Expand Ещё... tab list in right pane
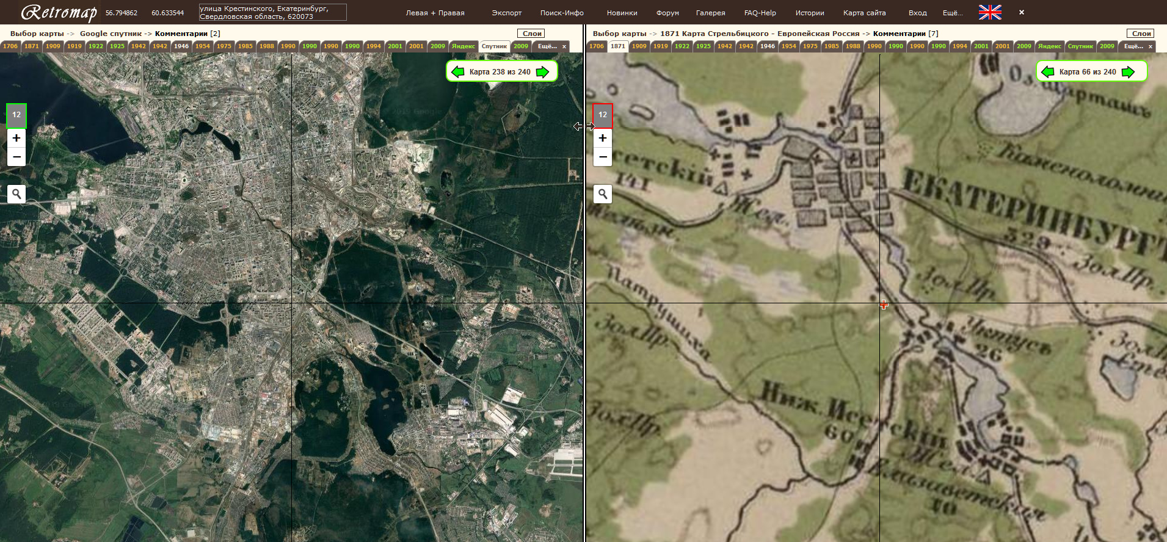The image size is (1167, 542). (1133, 46)
